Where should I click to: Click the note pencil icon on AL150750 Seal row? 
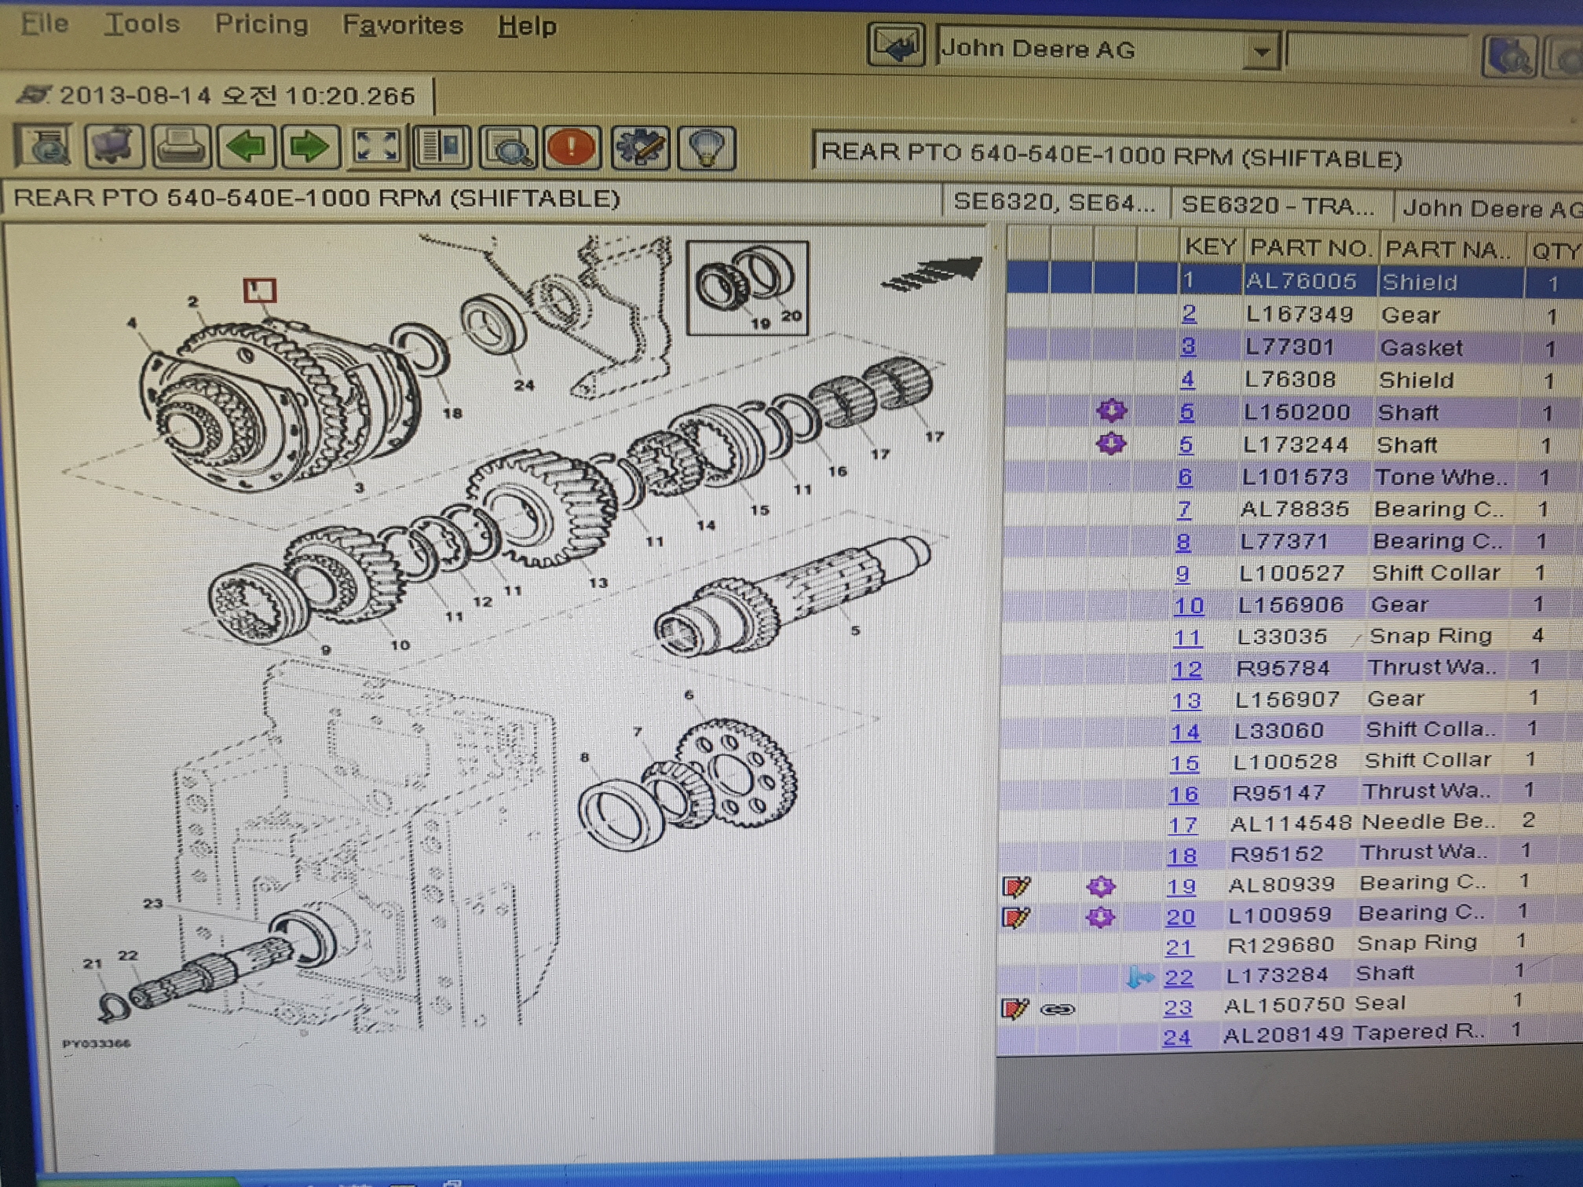click(x=1014, y=1008)
